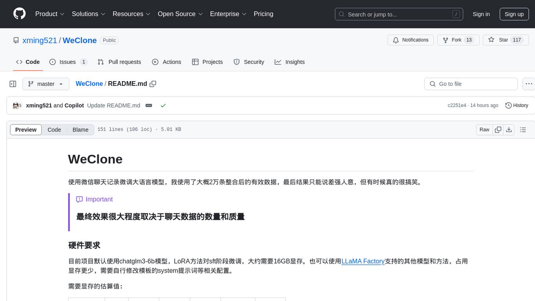This screenshot has width=535, height=301.
Task: Switch to the Security tab
Action: [x=249, y=62]
